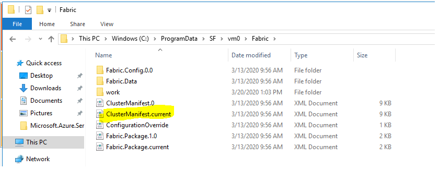The width and height of the screenshot is (439, 194).
Task: Click the New Folder icon in quick access toolbar
Action: [40, 10]
